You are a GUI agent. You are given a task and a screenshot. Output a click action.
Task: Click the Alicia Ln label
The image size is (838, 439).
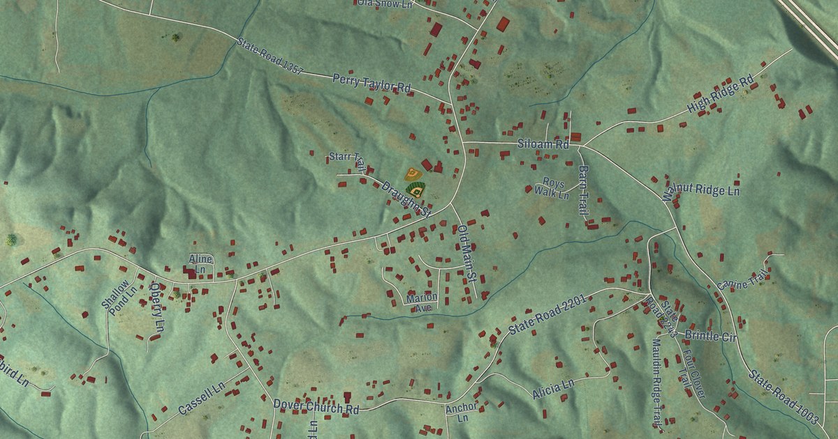tap(553, 390)
